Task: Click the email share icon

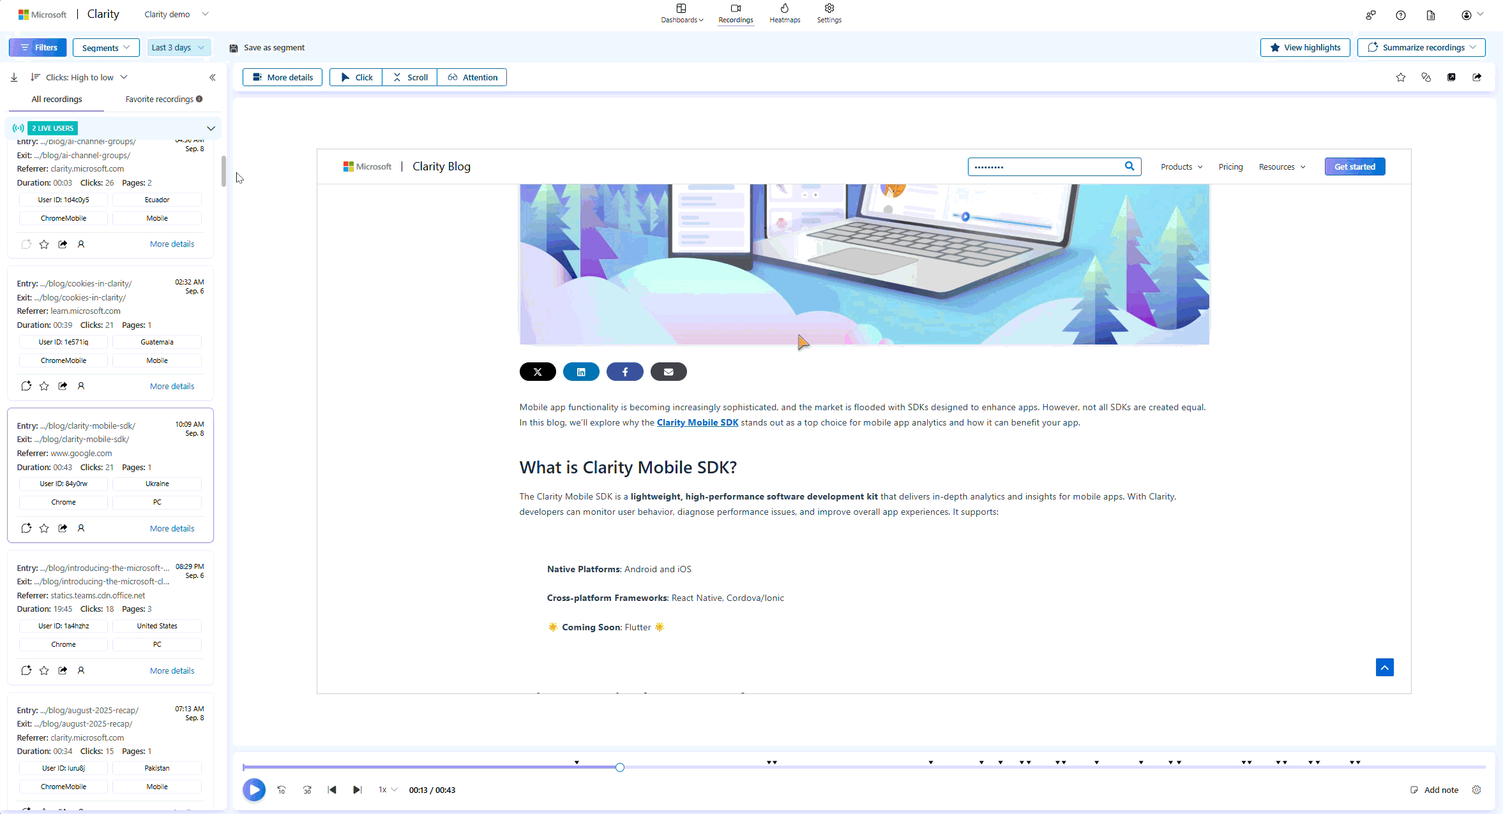Action: (x=668, y=372)
